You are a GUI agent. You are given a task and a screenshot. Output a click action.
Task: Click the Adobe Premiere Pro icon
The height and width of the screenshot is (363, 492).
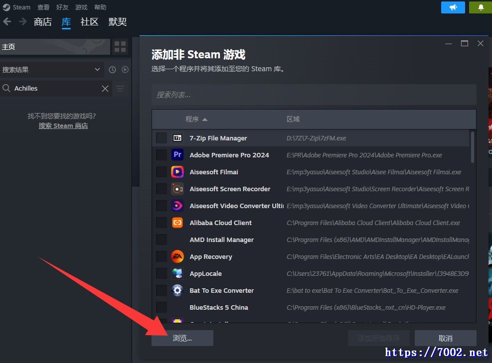click(x=177, y=155)
